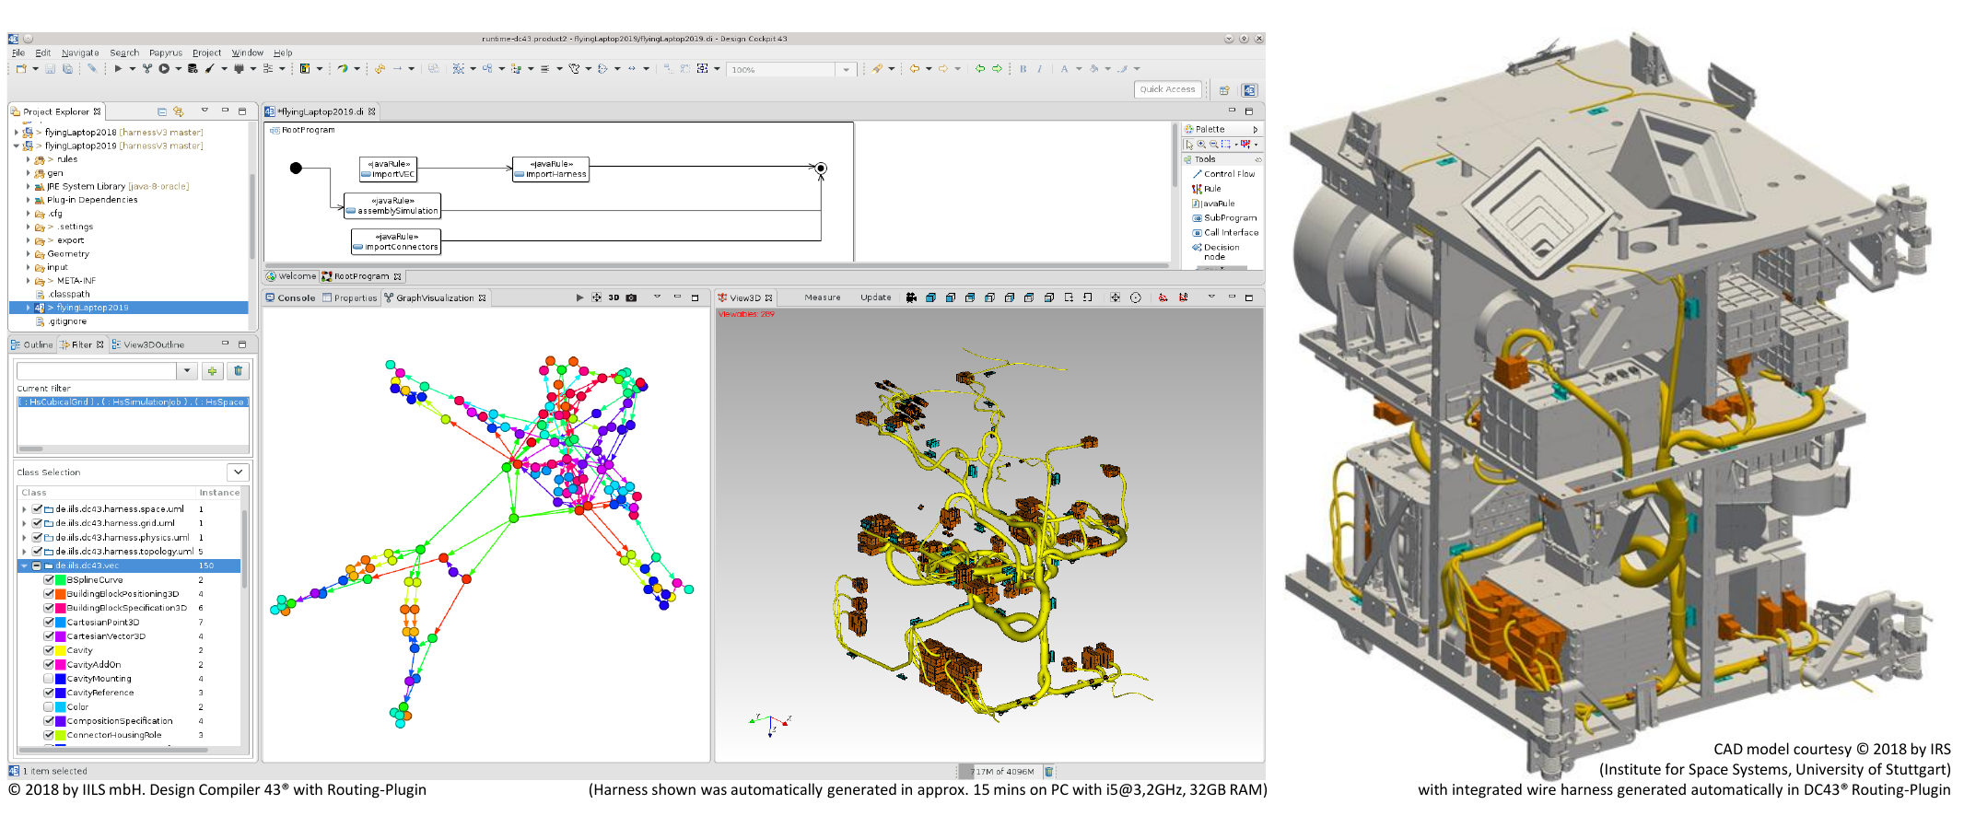Click the italic I formatting icon

1039,69
